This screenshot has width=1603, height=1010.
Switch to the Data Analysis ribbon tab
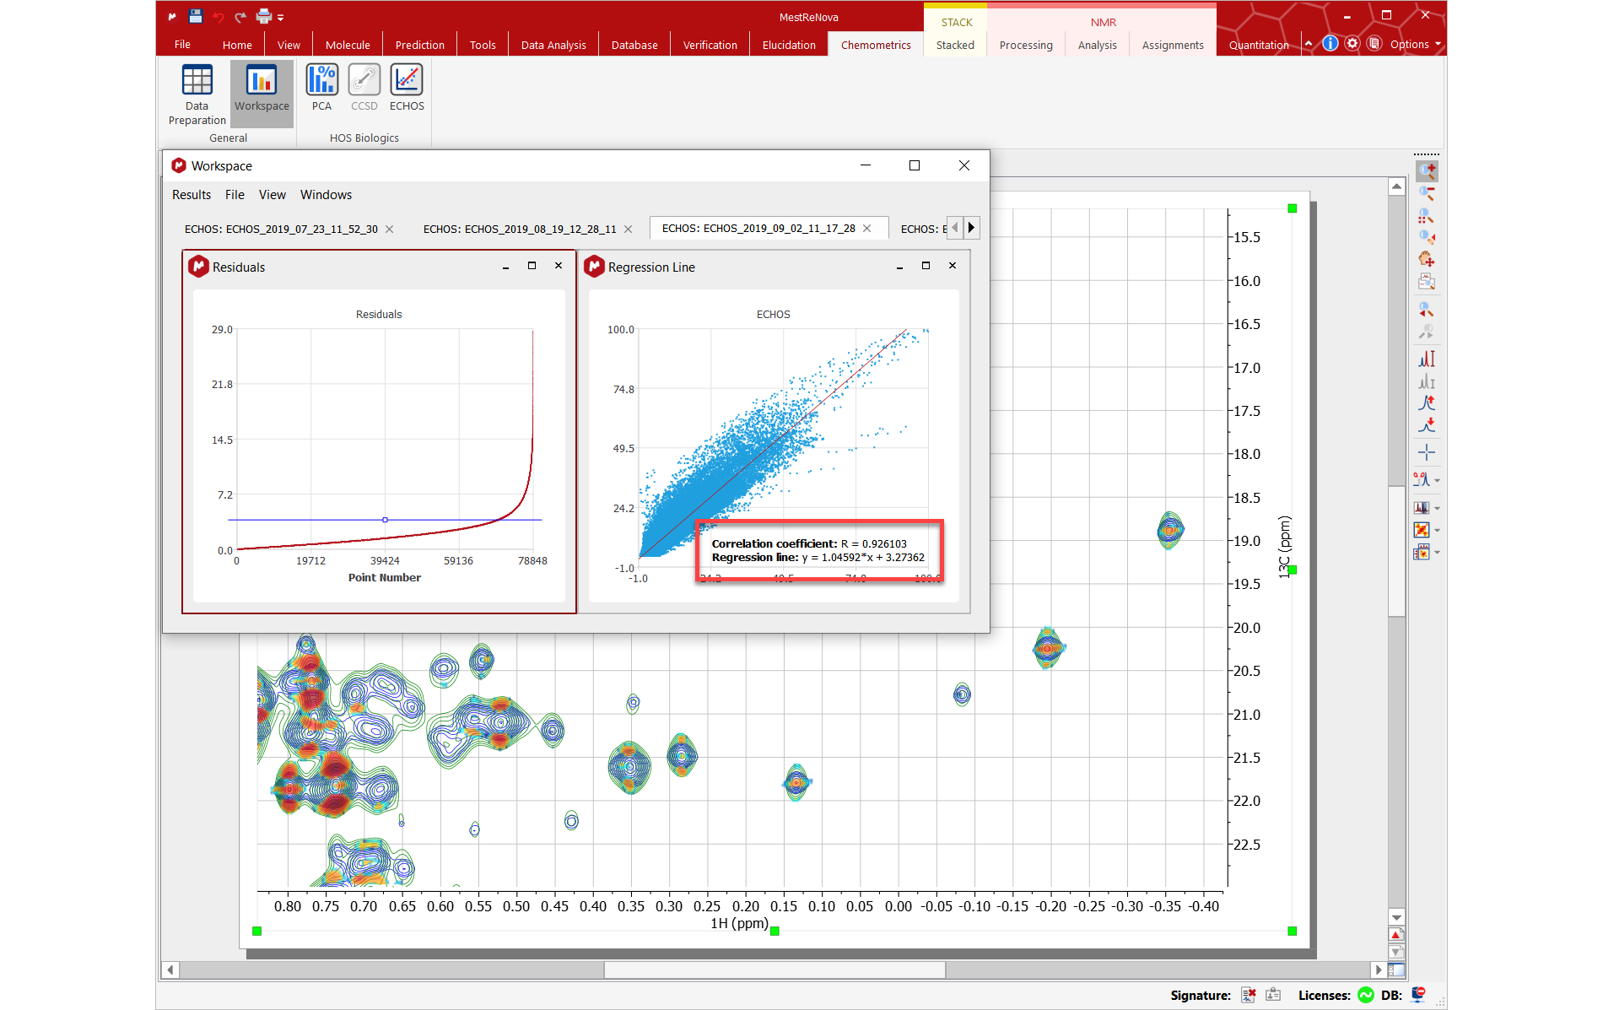pyautogui.click(x=553, y=45)
